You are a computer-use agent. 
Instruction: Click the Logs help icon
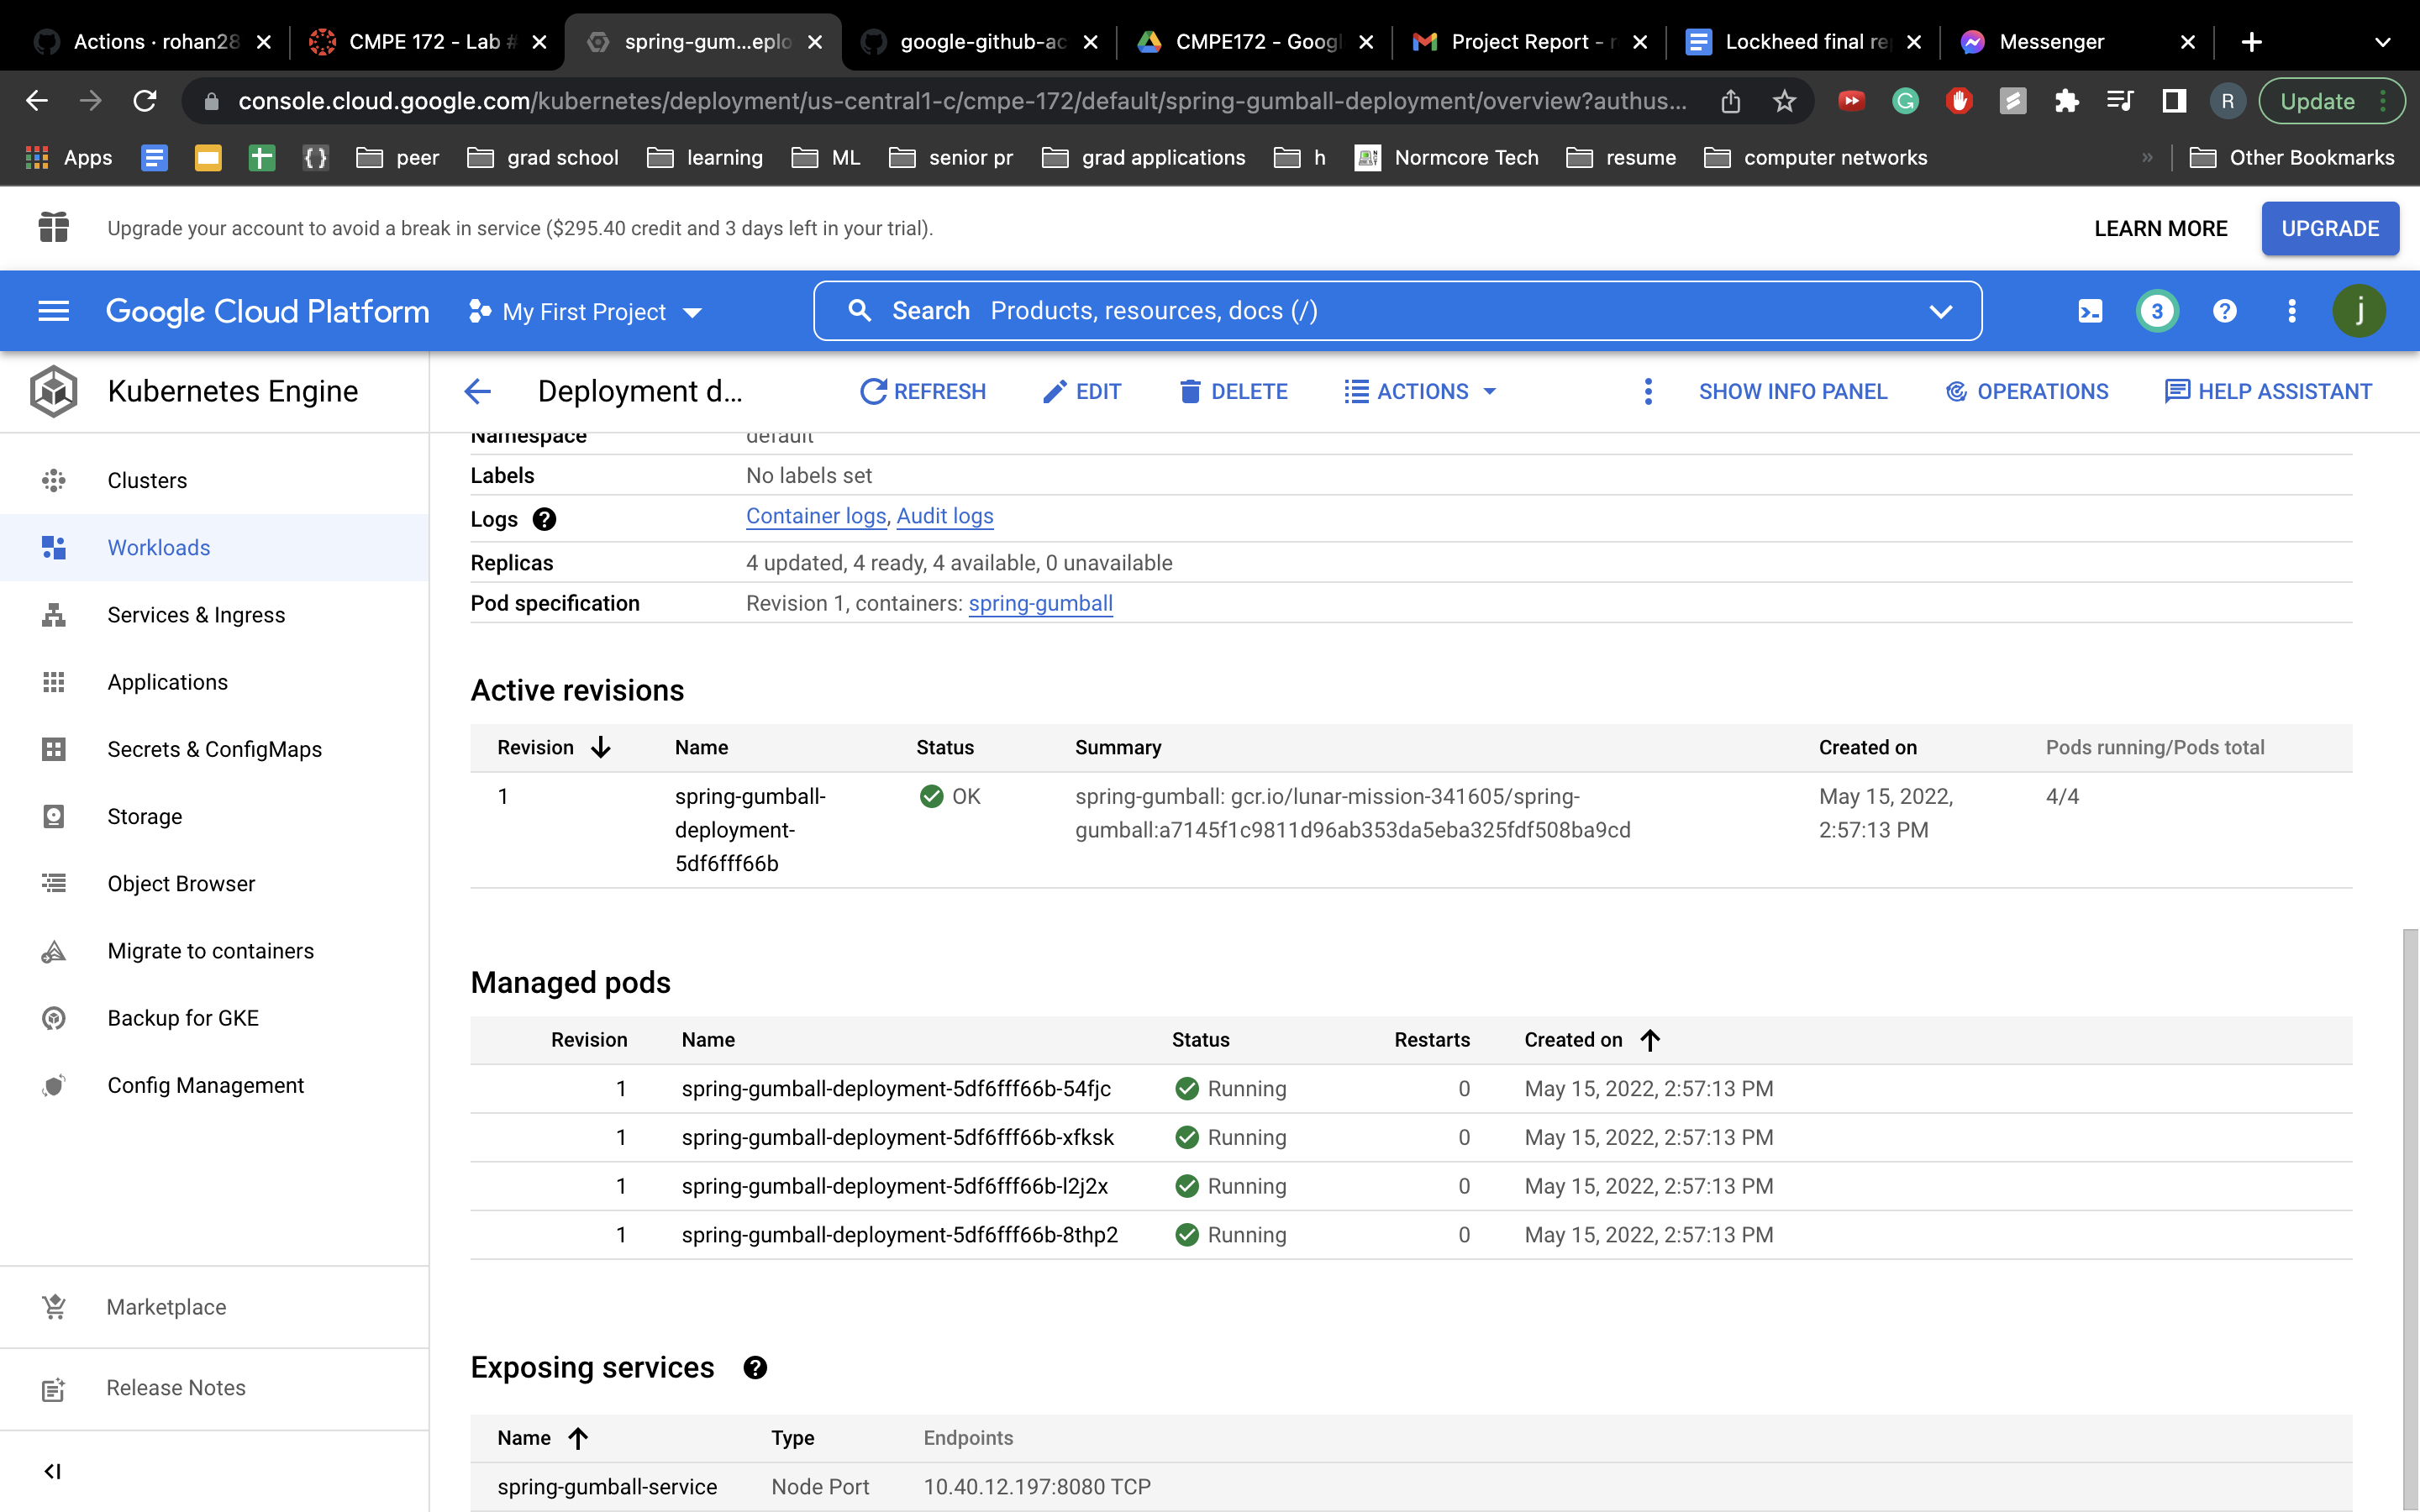pyautogui.click(x=544, y=519)
